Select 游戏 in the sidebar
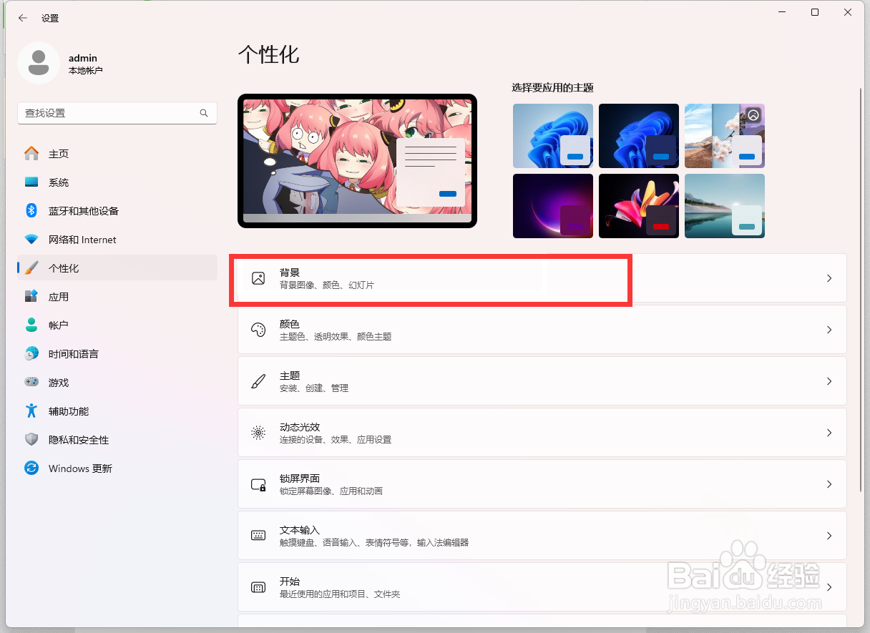Viewport: 870px width, 633px height. 117,383
